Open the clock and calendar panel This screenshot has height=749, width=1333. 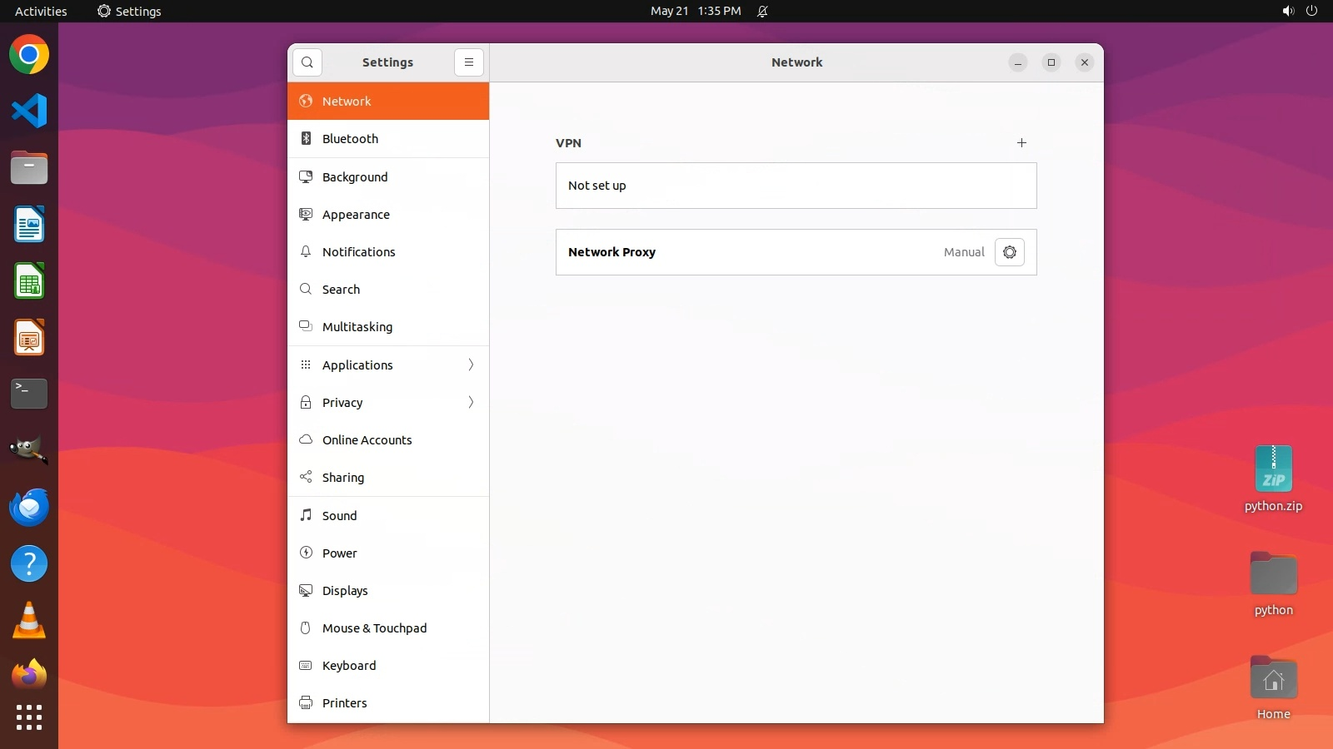695,11
